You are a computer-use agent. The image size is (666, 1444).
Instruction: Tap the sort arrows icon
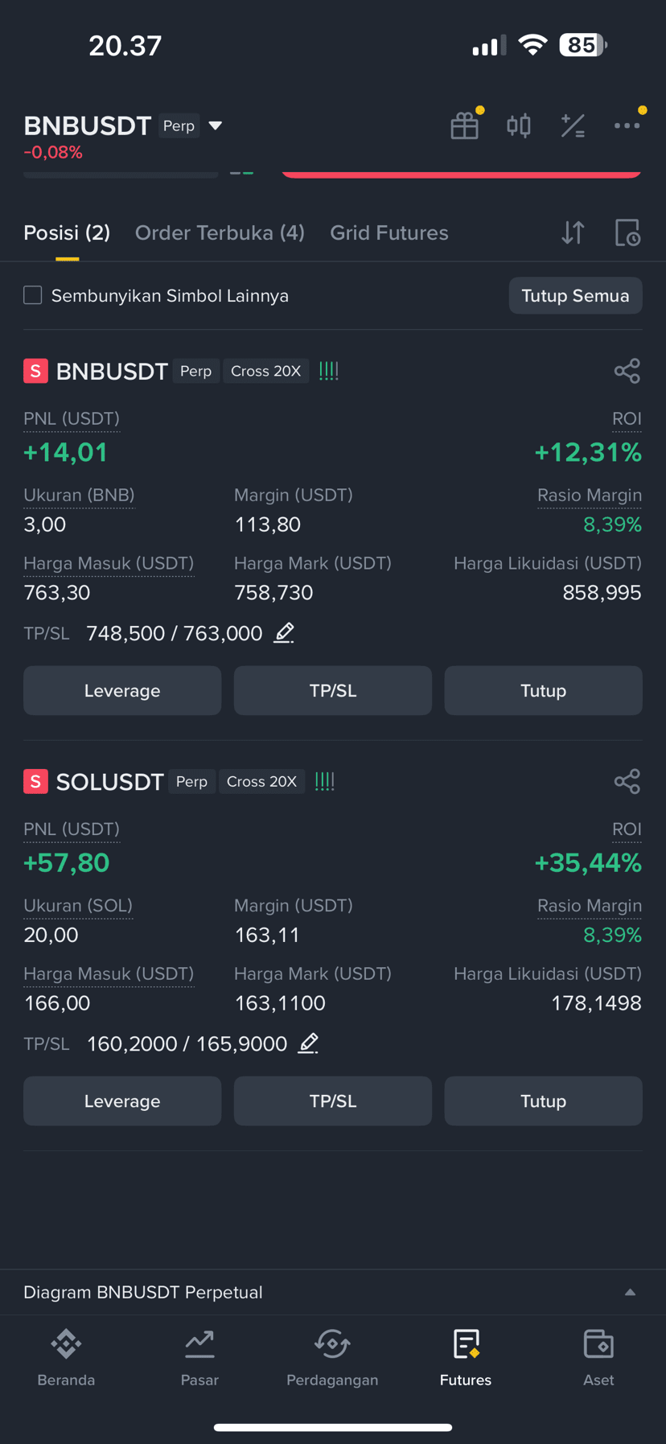(x=573, y=232)
